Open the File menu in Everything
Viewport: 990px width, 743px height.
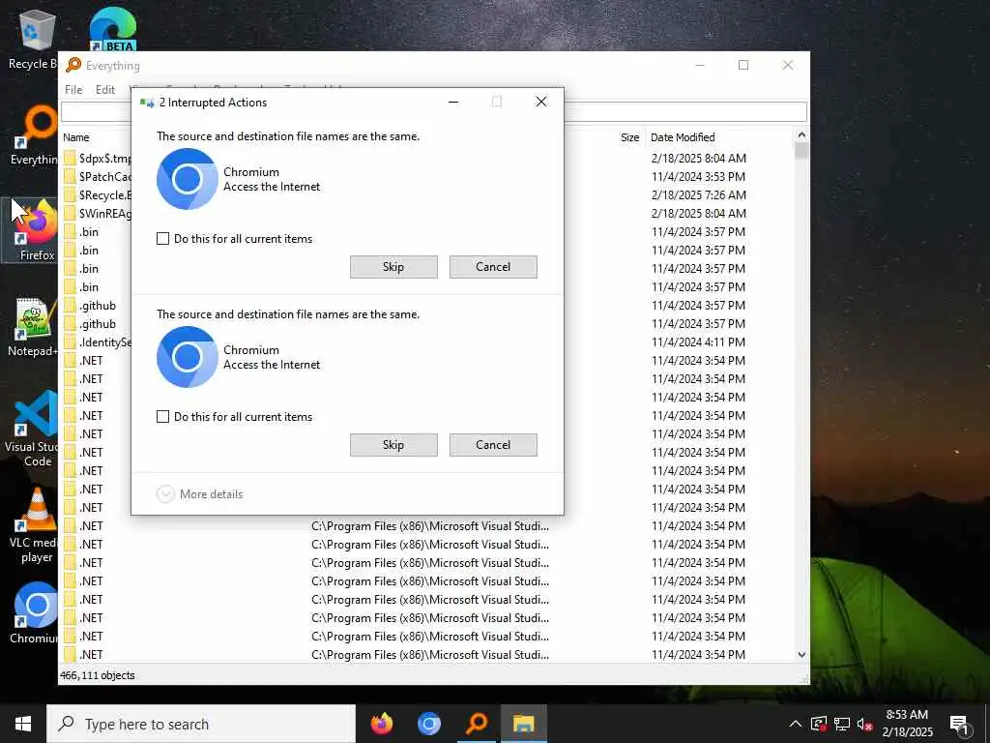point(73,90)
